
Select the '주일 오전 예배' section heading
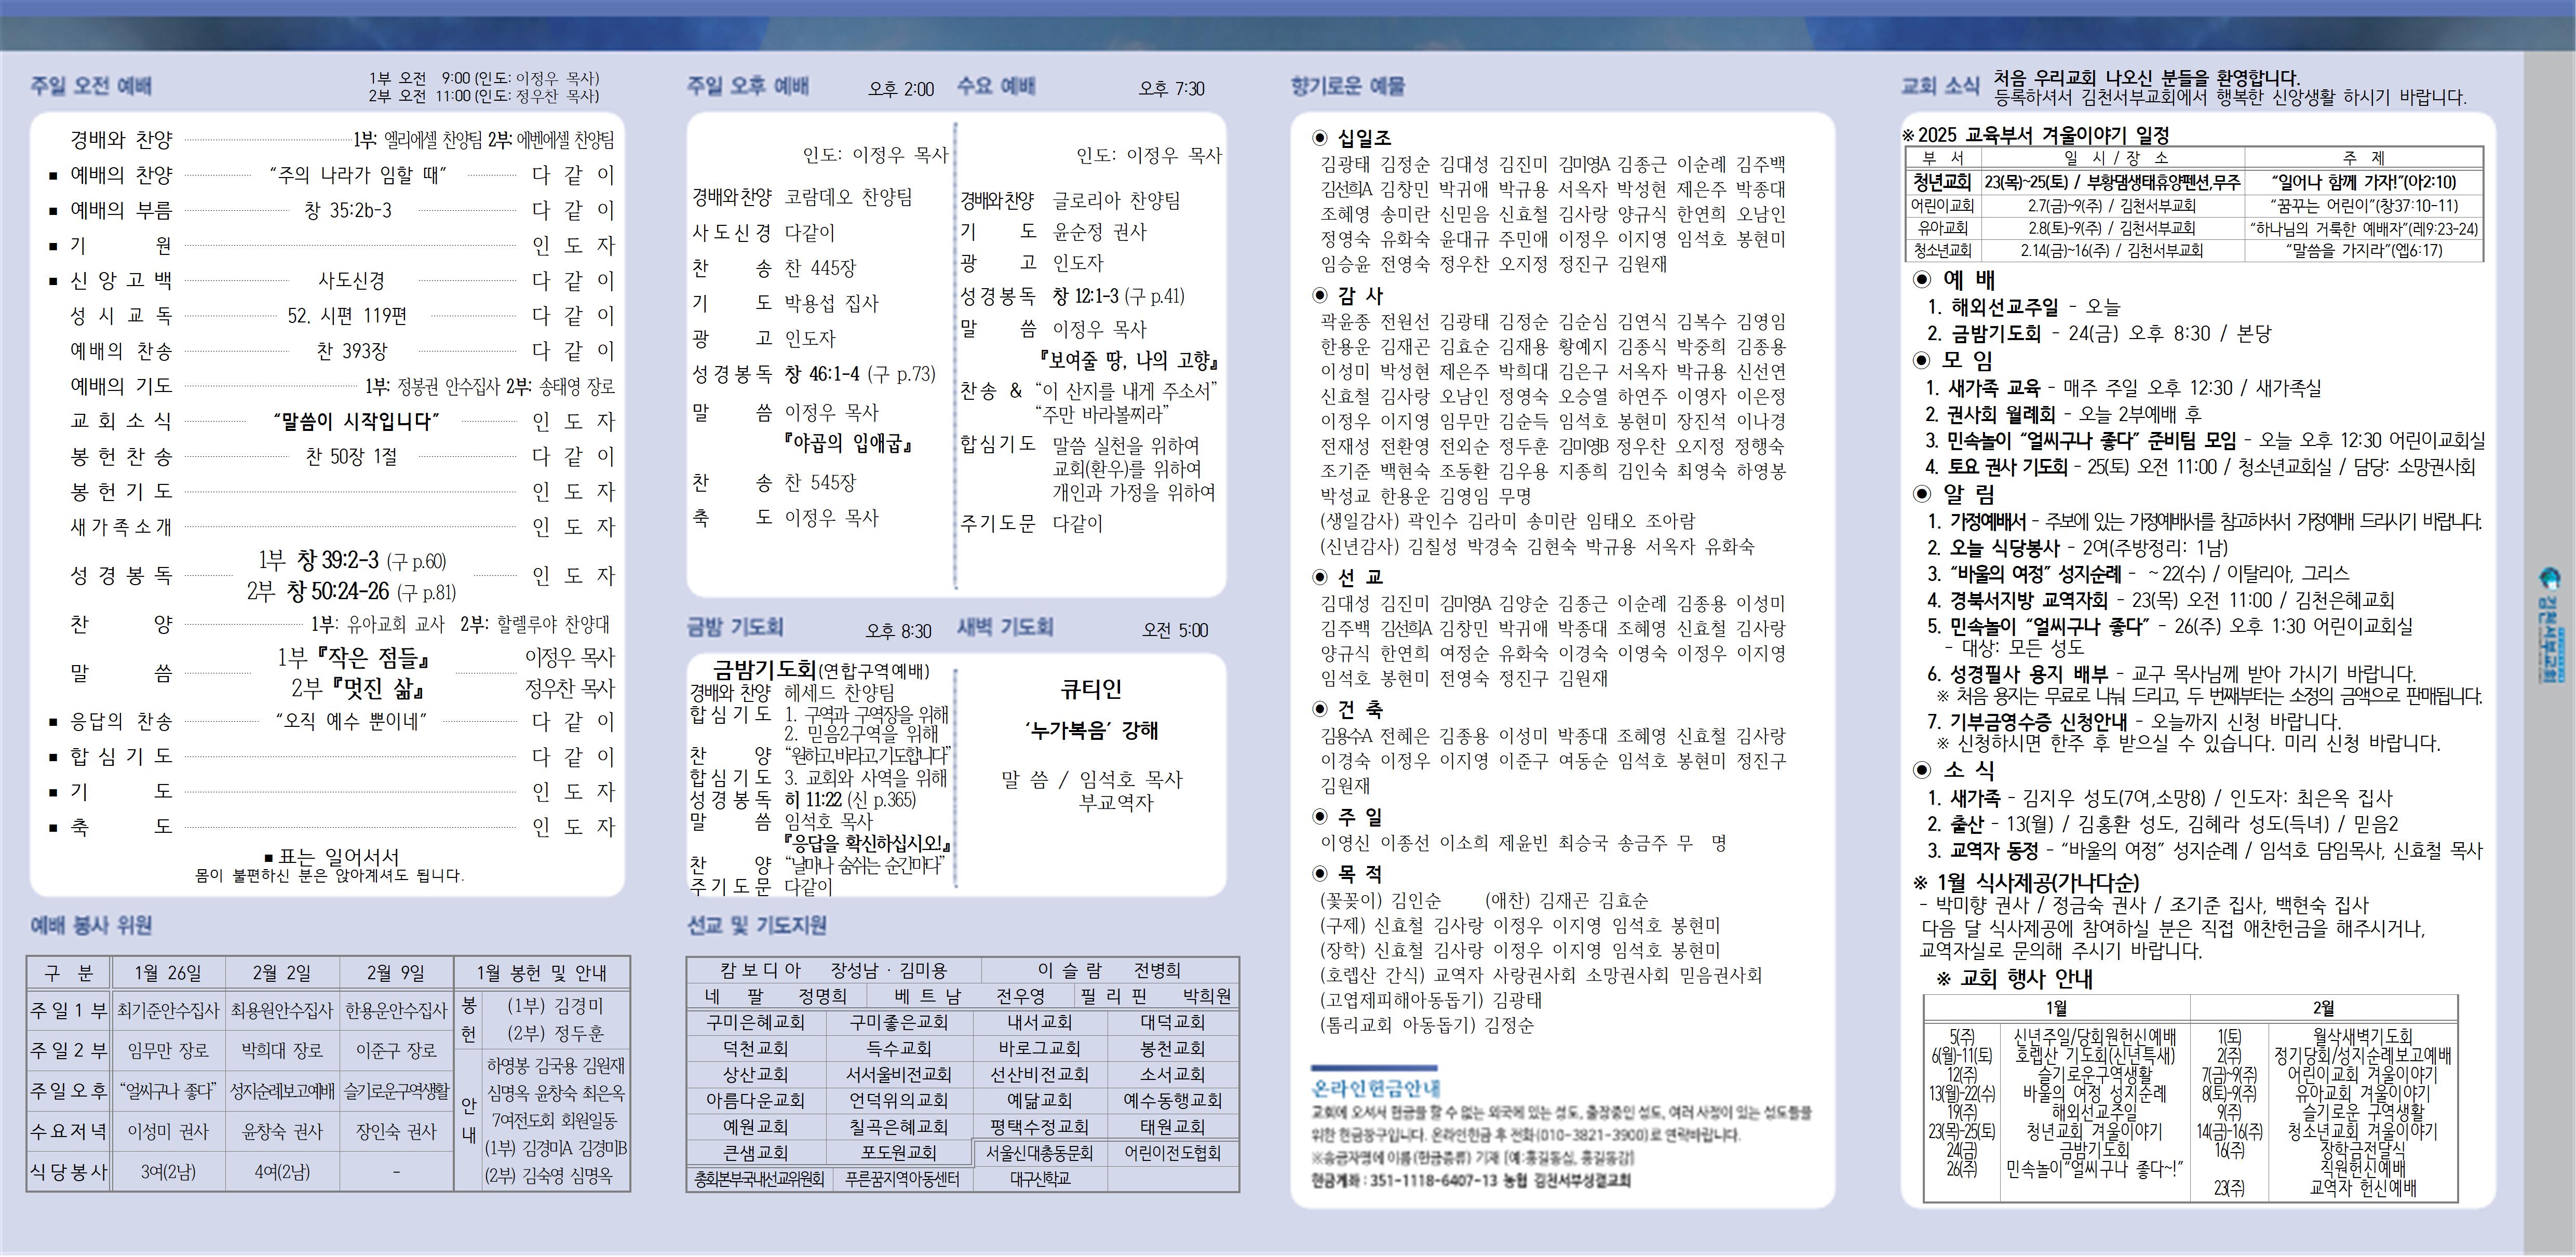pos(91,86)
